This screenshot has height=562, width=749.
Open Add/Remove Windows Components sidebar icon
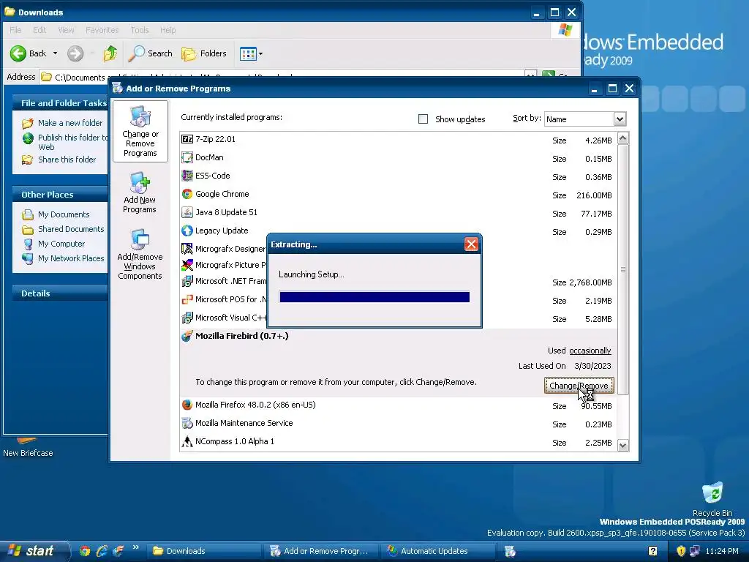pos(140,240)
